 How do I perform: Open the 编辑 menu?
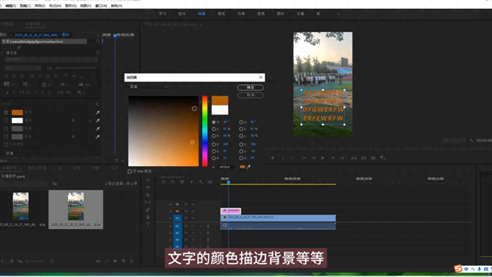11,6
